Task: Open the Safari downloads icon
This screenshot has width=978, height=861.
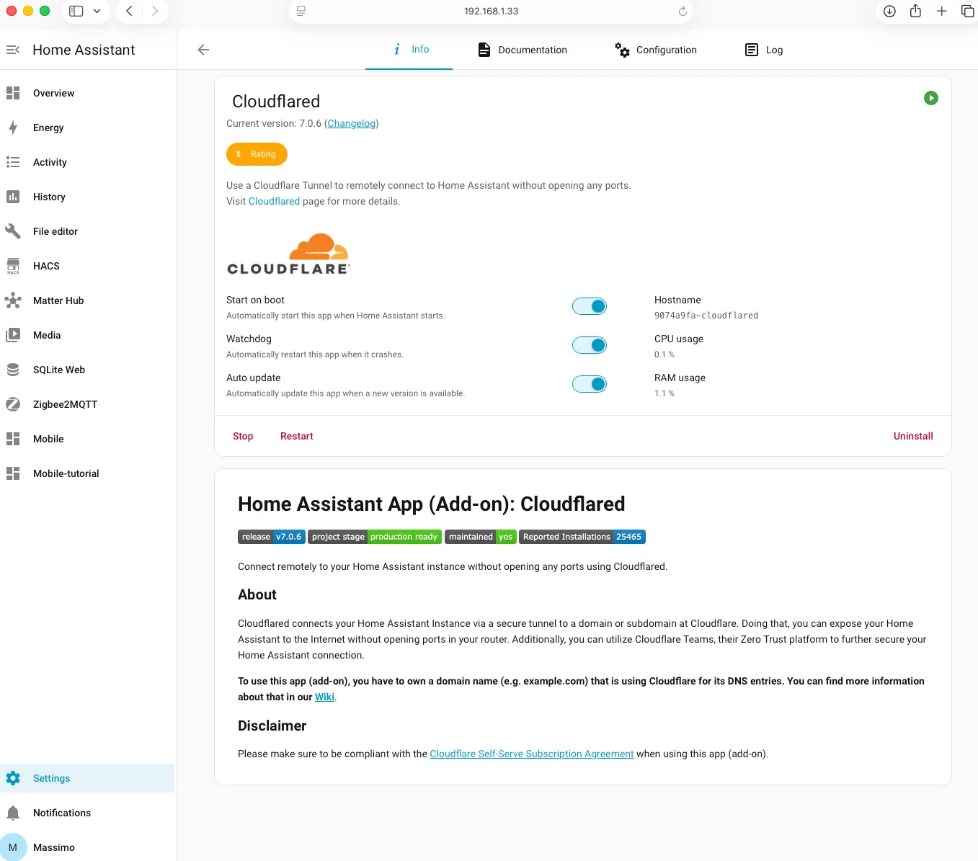Action: tap(889, 11)
